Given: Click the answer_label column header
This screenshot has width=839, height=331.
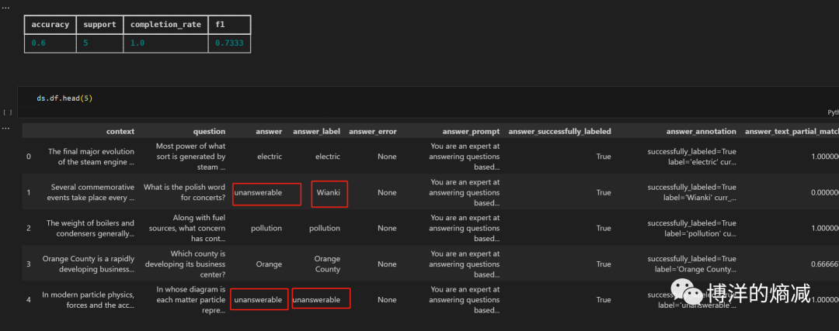Looking at the screenshot, I should pyautogui.click(x=316, y=131).
